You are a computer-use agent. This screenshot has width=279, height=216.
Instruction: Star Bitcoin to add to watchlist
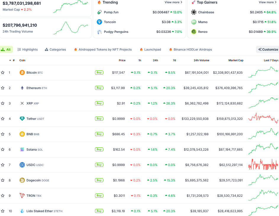pyautogui.click(x=3, y=72)
